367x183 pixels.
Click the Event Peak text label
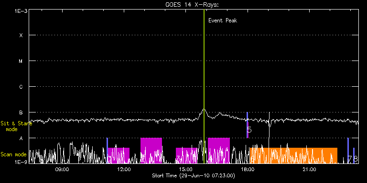pyautogui.click(x=223, y=20)
